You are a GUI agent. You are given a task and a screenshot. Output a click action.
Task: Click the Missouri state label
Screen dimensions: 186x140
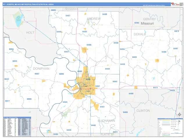147,23
